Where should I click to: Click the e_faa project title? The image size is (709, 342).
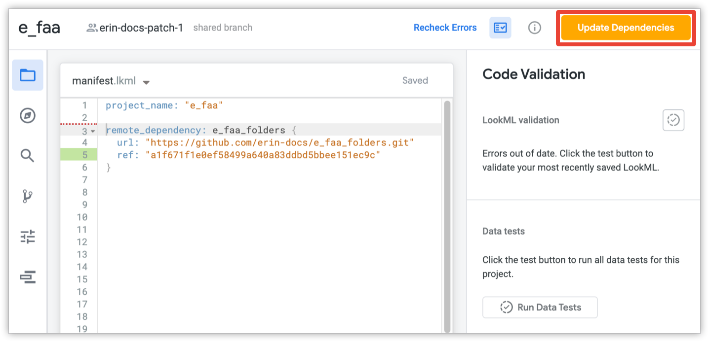pos(39,28)
